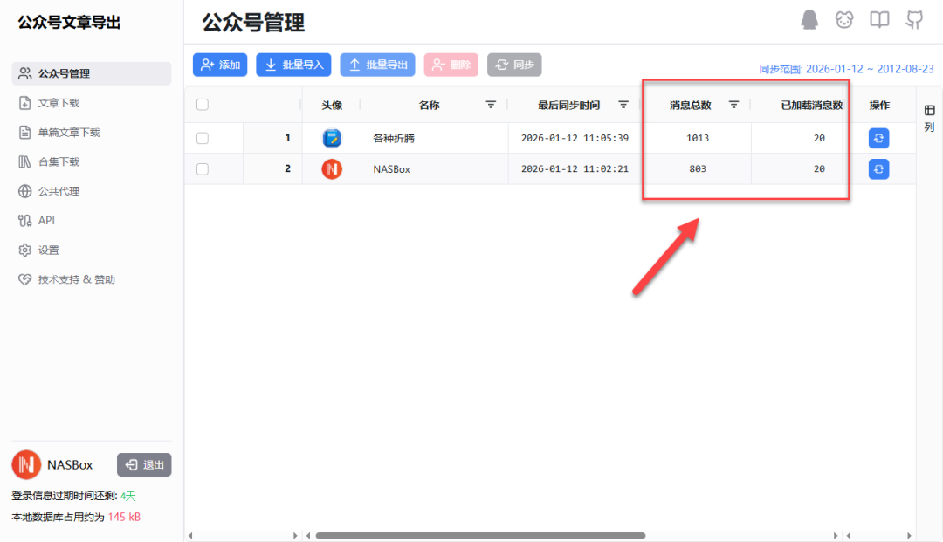This screenshot has width=943, height=542.
Task: Click the 添加 button to add account
Action: [x=220, y=65]
